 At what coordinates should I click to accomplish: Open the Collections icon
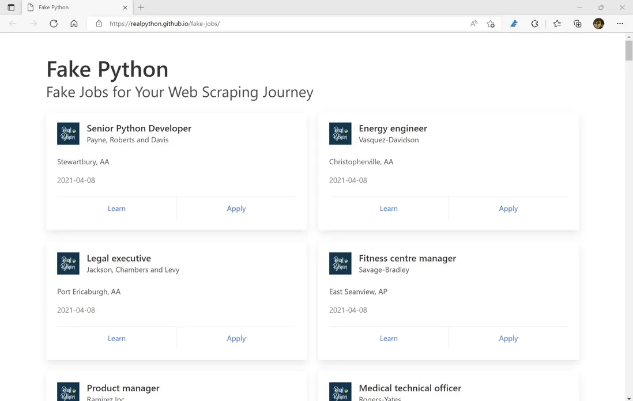pos(578,24)
